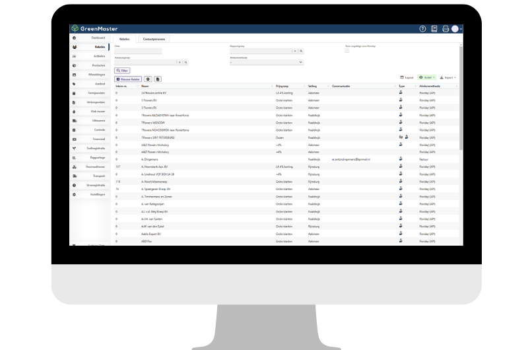The width and height of the screenshot is (528, 350).
Task: Clear the Aanbodsgroep field with the x
Action: pyautogui.click(x=180, y=62)
